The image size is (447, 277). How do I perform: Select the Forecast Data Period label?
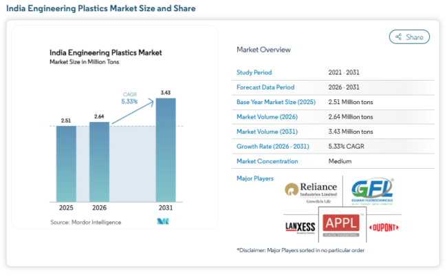265,88
